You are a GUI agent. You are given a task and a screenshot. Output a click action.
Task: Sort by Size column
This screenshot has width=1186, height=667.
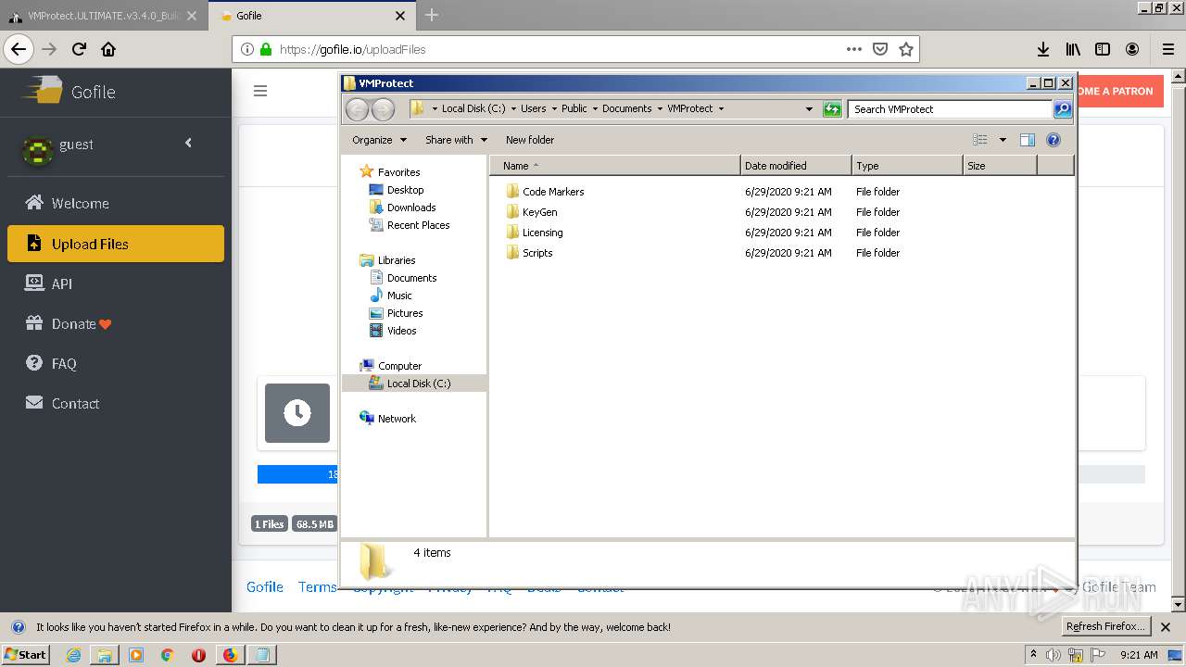pos(1000,166)
